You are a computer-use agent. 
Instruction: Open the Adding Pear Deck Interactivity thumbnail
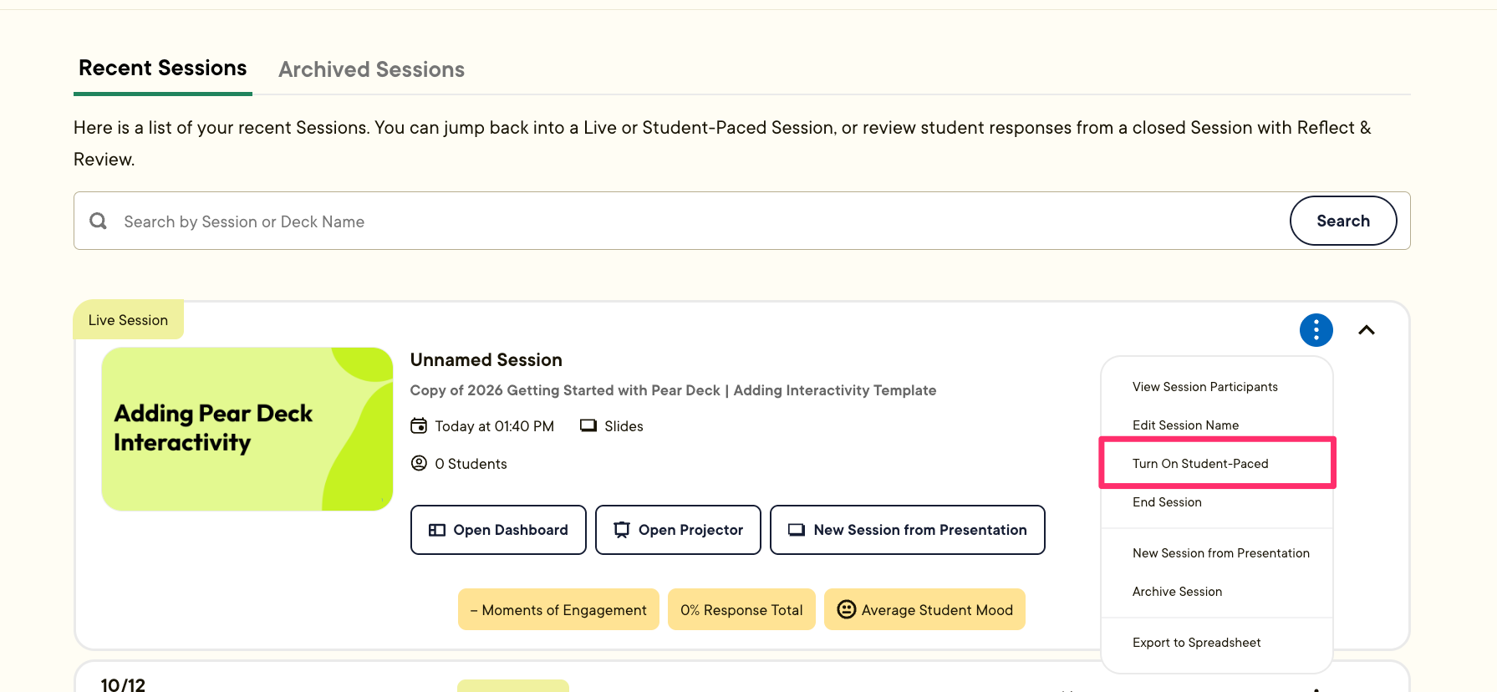tap(247, 429)
